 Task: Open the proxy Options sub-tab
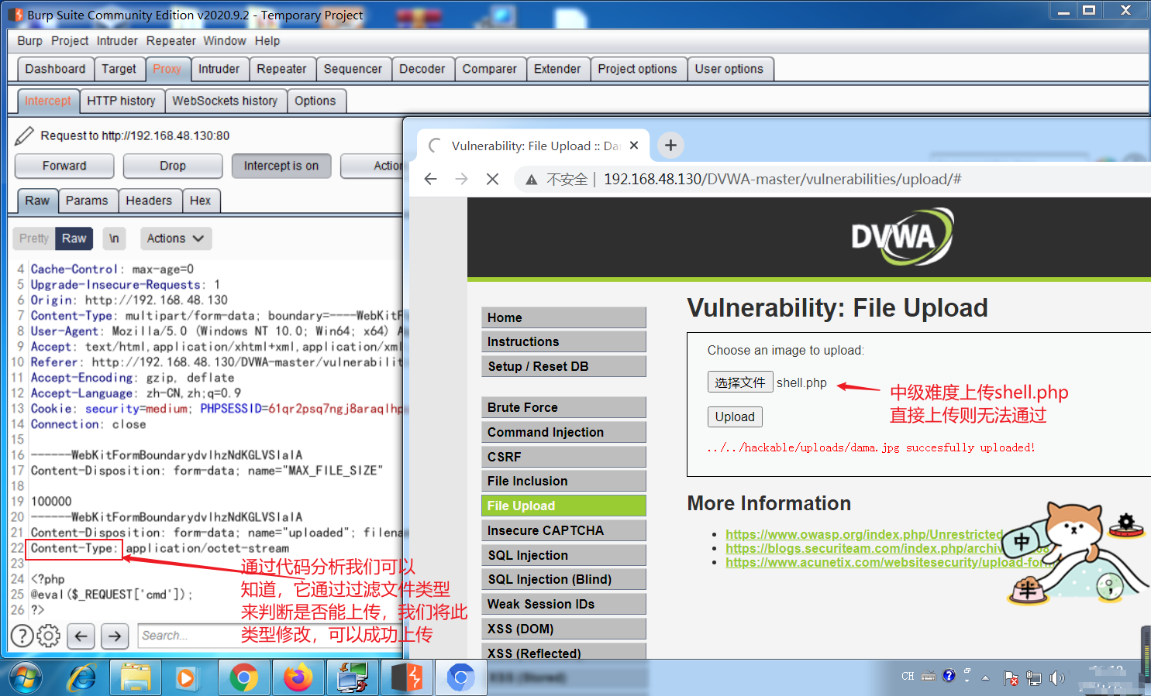pos(315,101)
